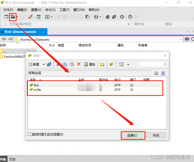Click the 用户名 username field

(148, 24)
